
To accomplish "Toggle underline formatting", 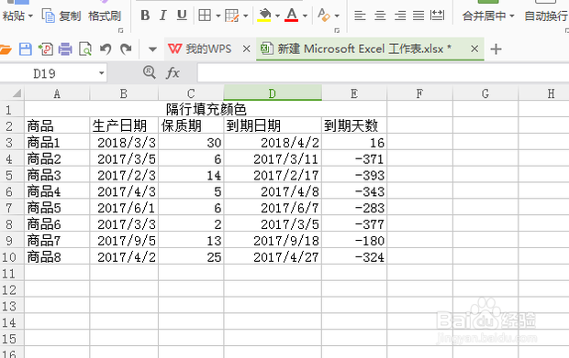I will pyautogui.click(x=182, y=16).
